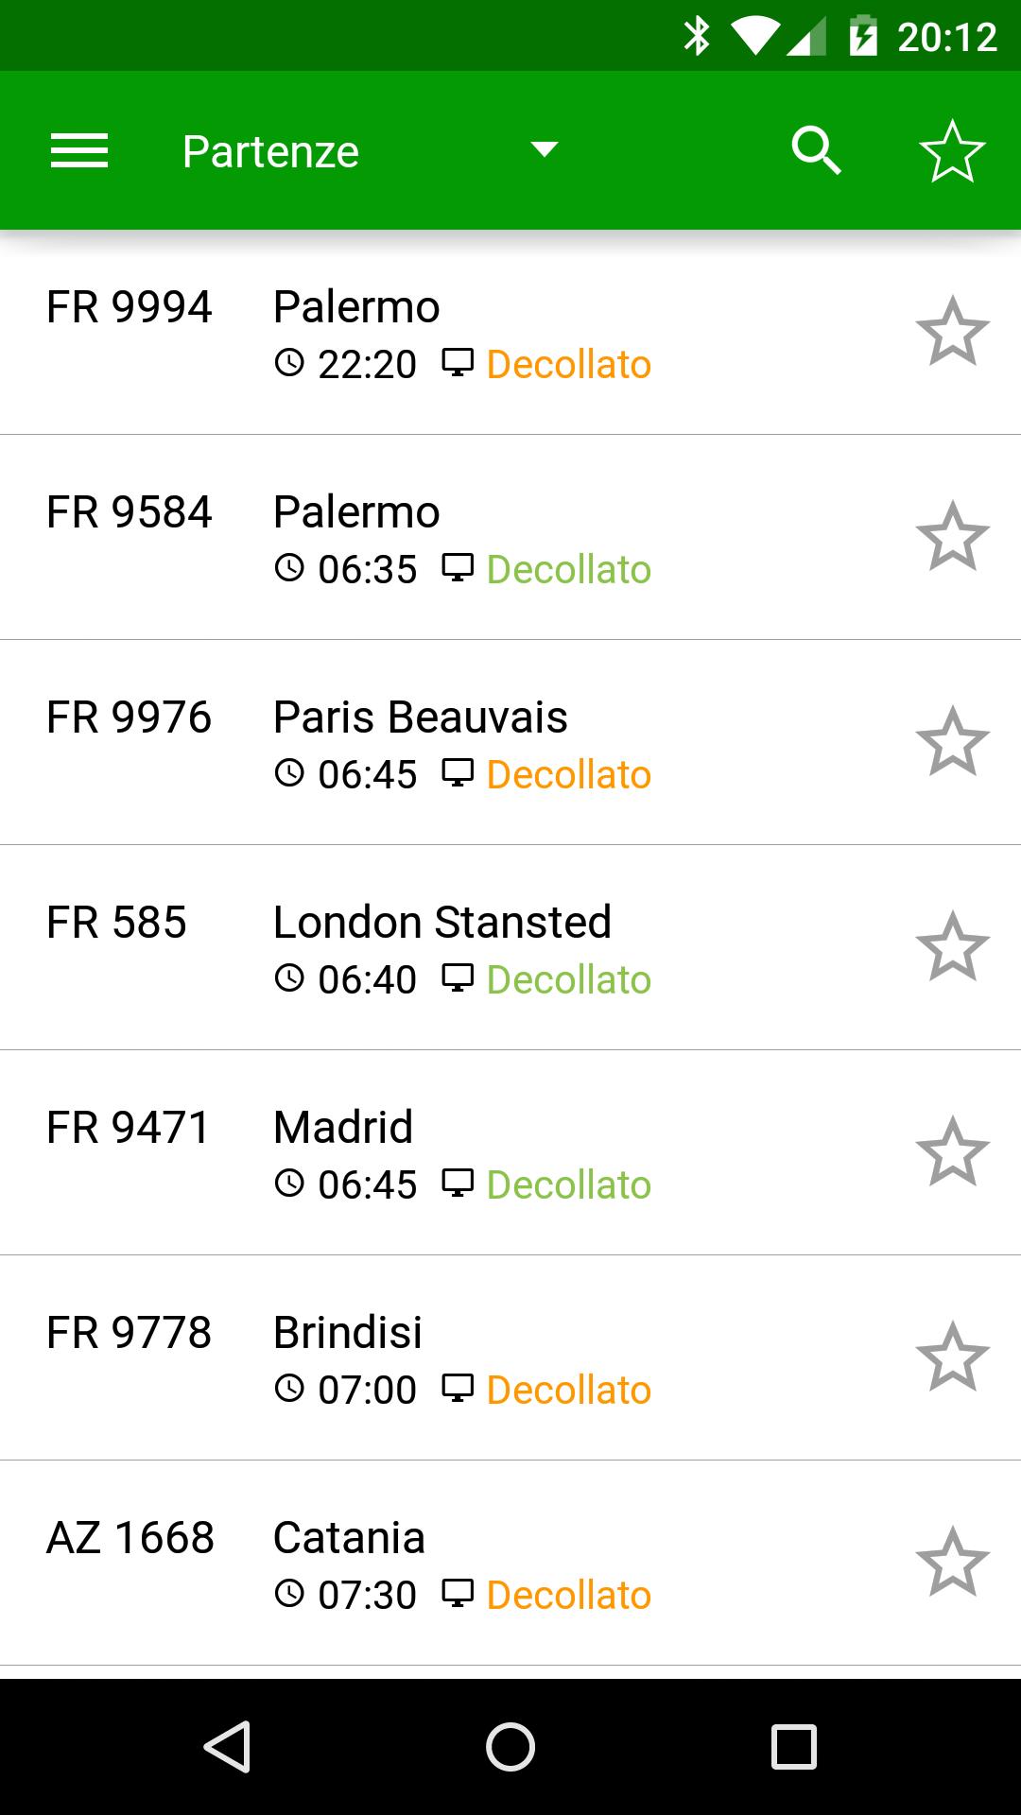Expand the Partenze dropdown arrow
The height and width of the screenshot is (1815, 1021).
[x=544, y=149]
